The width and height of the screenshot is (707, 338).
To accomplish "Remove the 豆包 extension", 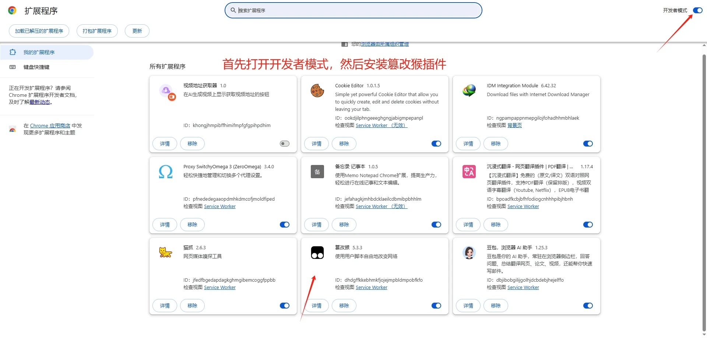I will tap(496, 306).
